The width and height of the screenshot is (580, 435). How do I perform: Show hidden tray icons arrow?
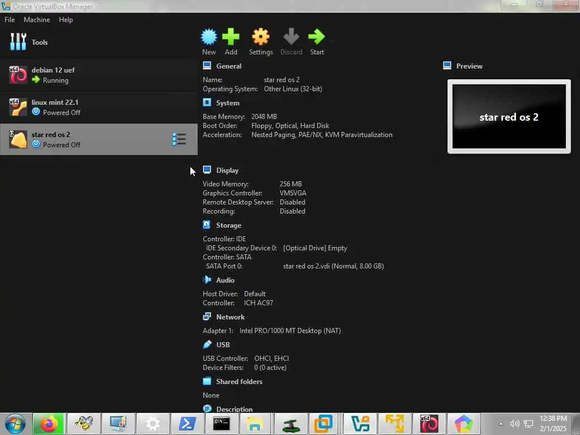[x=501, y=424]
